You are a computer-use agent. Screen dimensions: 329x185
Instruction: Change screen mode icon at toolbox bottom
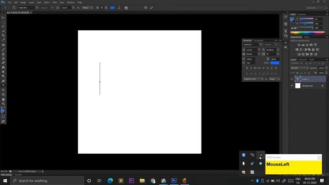[3, 121]
